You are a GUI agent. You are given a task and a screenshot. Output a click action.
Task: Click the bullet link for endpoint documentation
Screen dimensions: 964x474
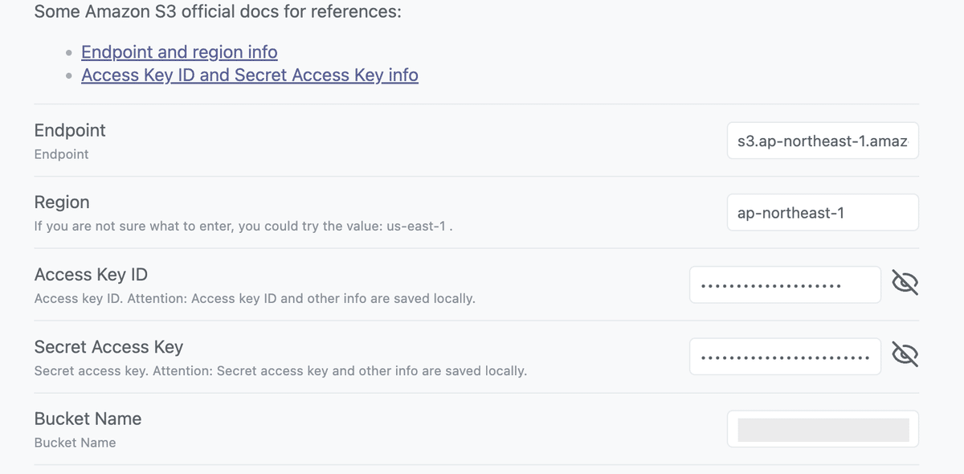pos(178,51)
